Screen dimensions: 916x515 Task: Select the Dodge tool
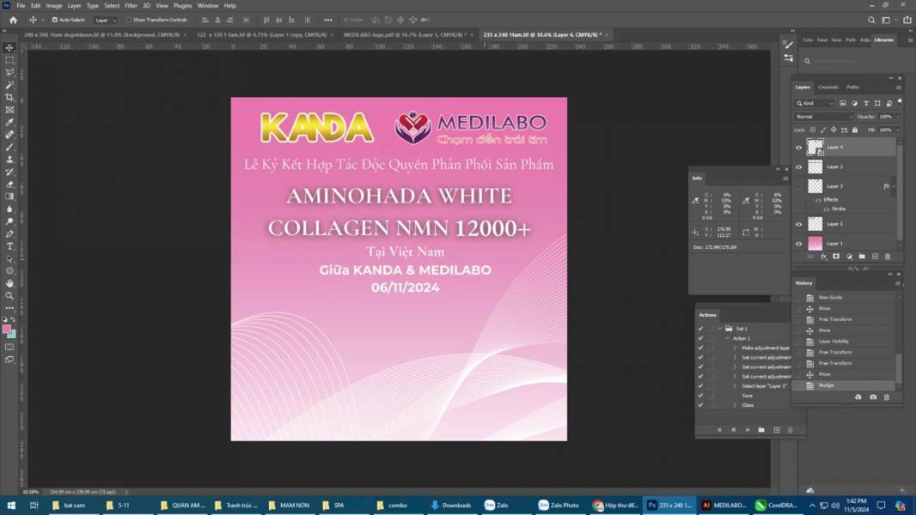pyautogui.click(x=9, y=221)
